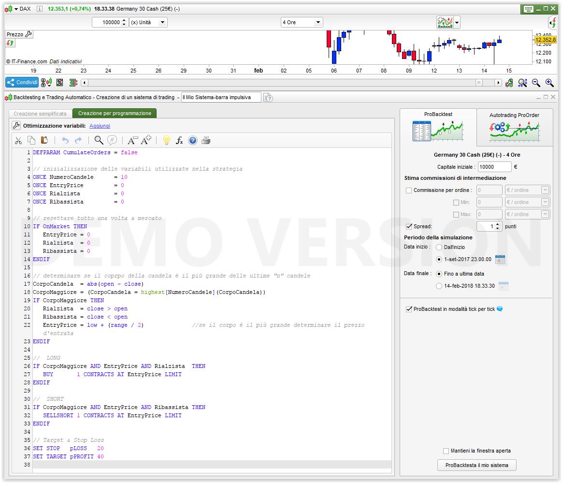
Task: Click the Paste clipboard icon
Action: point(44,140)
